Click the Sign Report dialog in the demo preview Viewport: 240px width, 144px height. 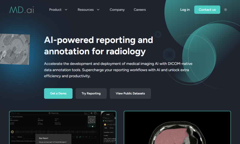[x=53, y=139]
